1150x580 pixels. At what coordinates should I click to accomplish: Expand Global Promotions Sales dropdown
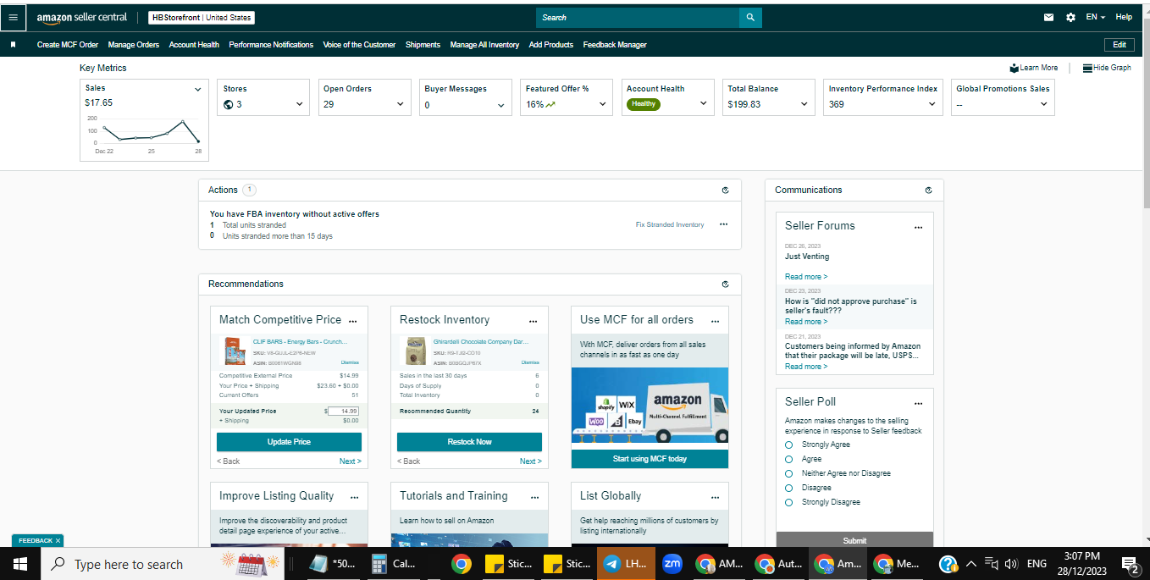1043,105
